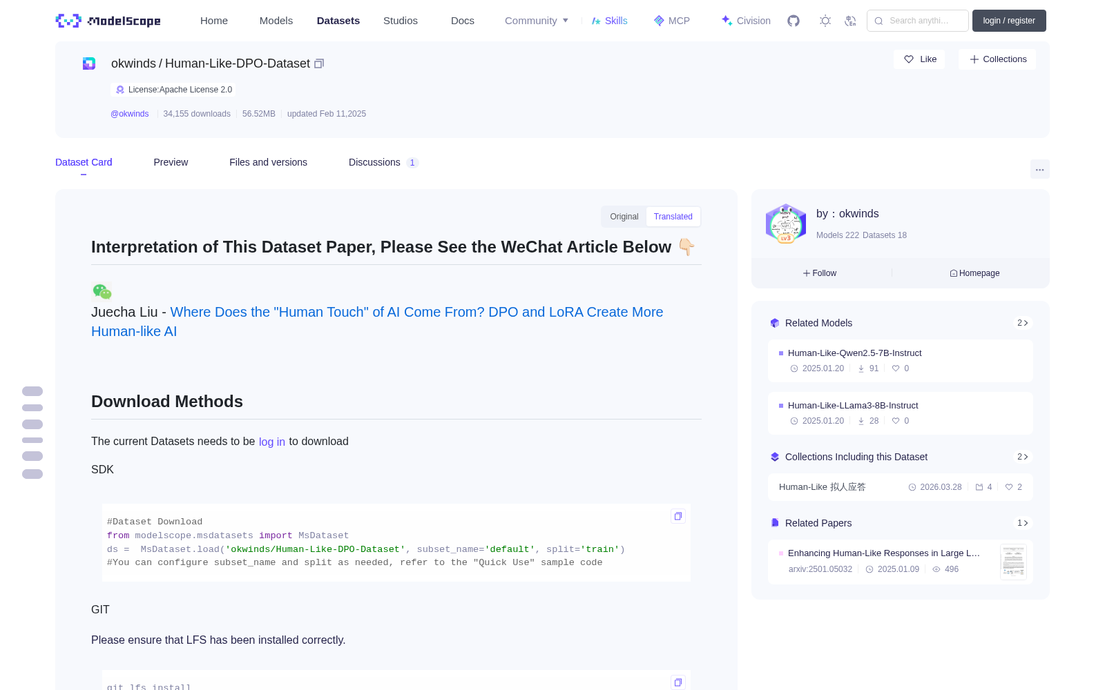Expand Collections Including this Dataset arrow
The image size is (1105, 690).
point(1023,457)
